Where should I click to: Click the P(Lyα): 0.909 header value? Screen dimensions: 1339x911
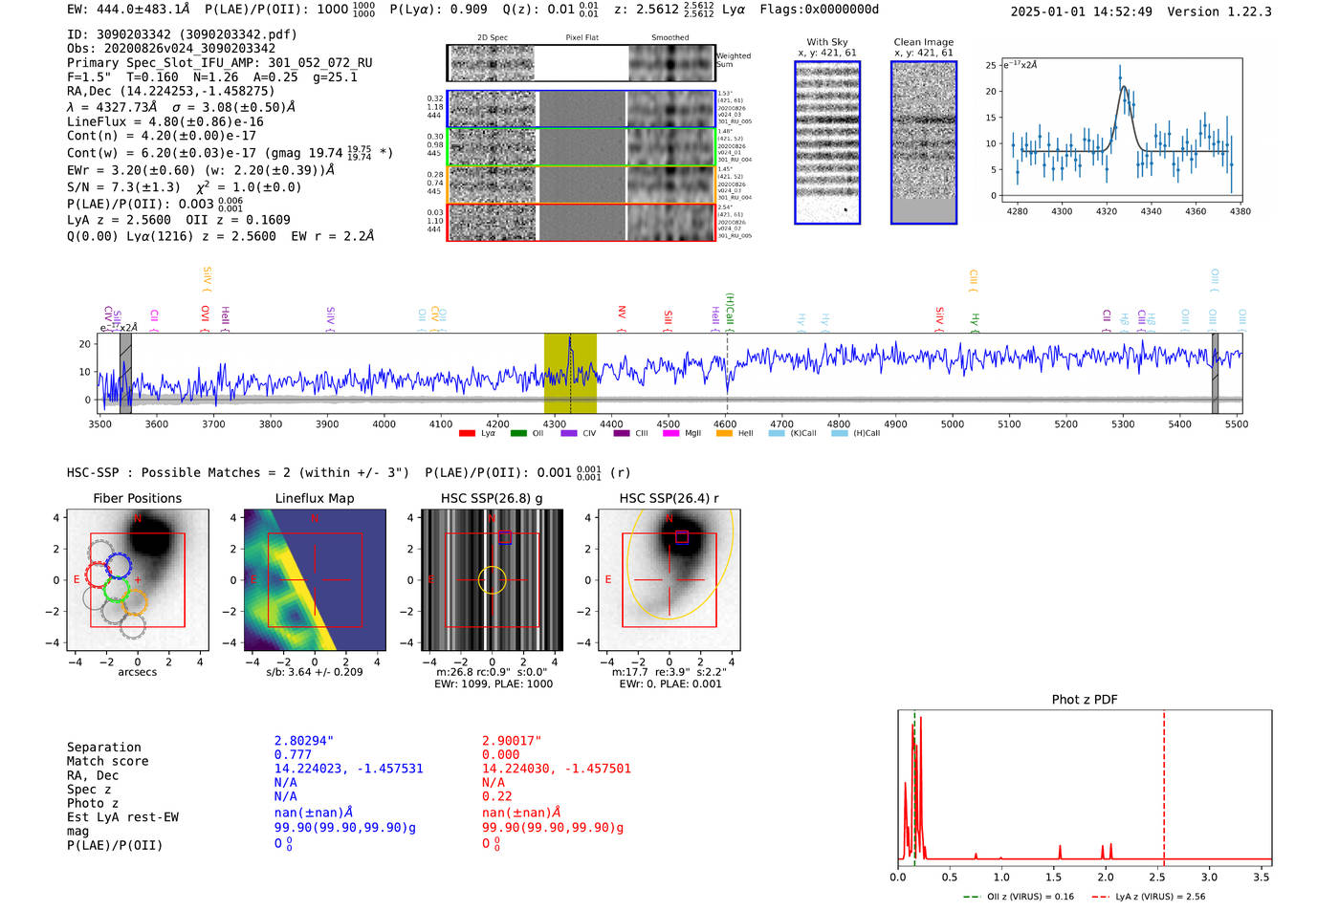click(439, 10)
